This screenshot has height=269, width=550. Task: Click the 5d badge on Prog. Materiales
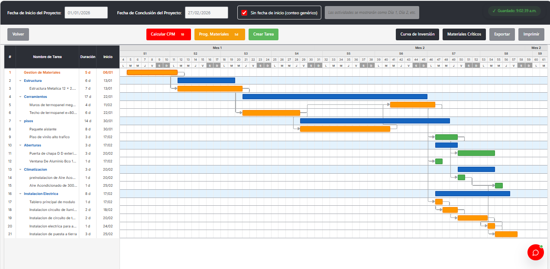236,34
